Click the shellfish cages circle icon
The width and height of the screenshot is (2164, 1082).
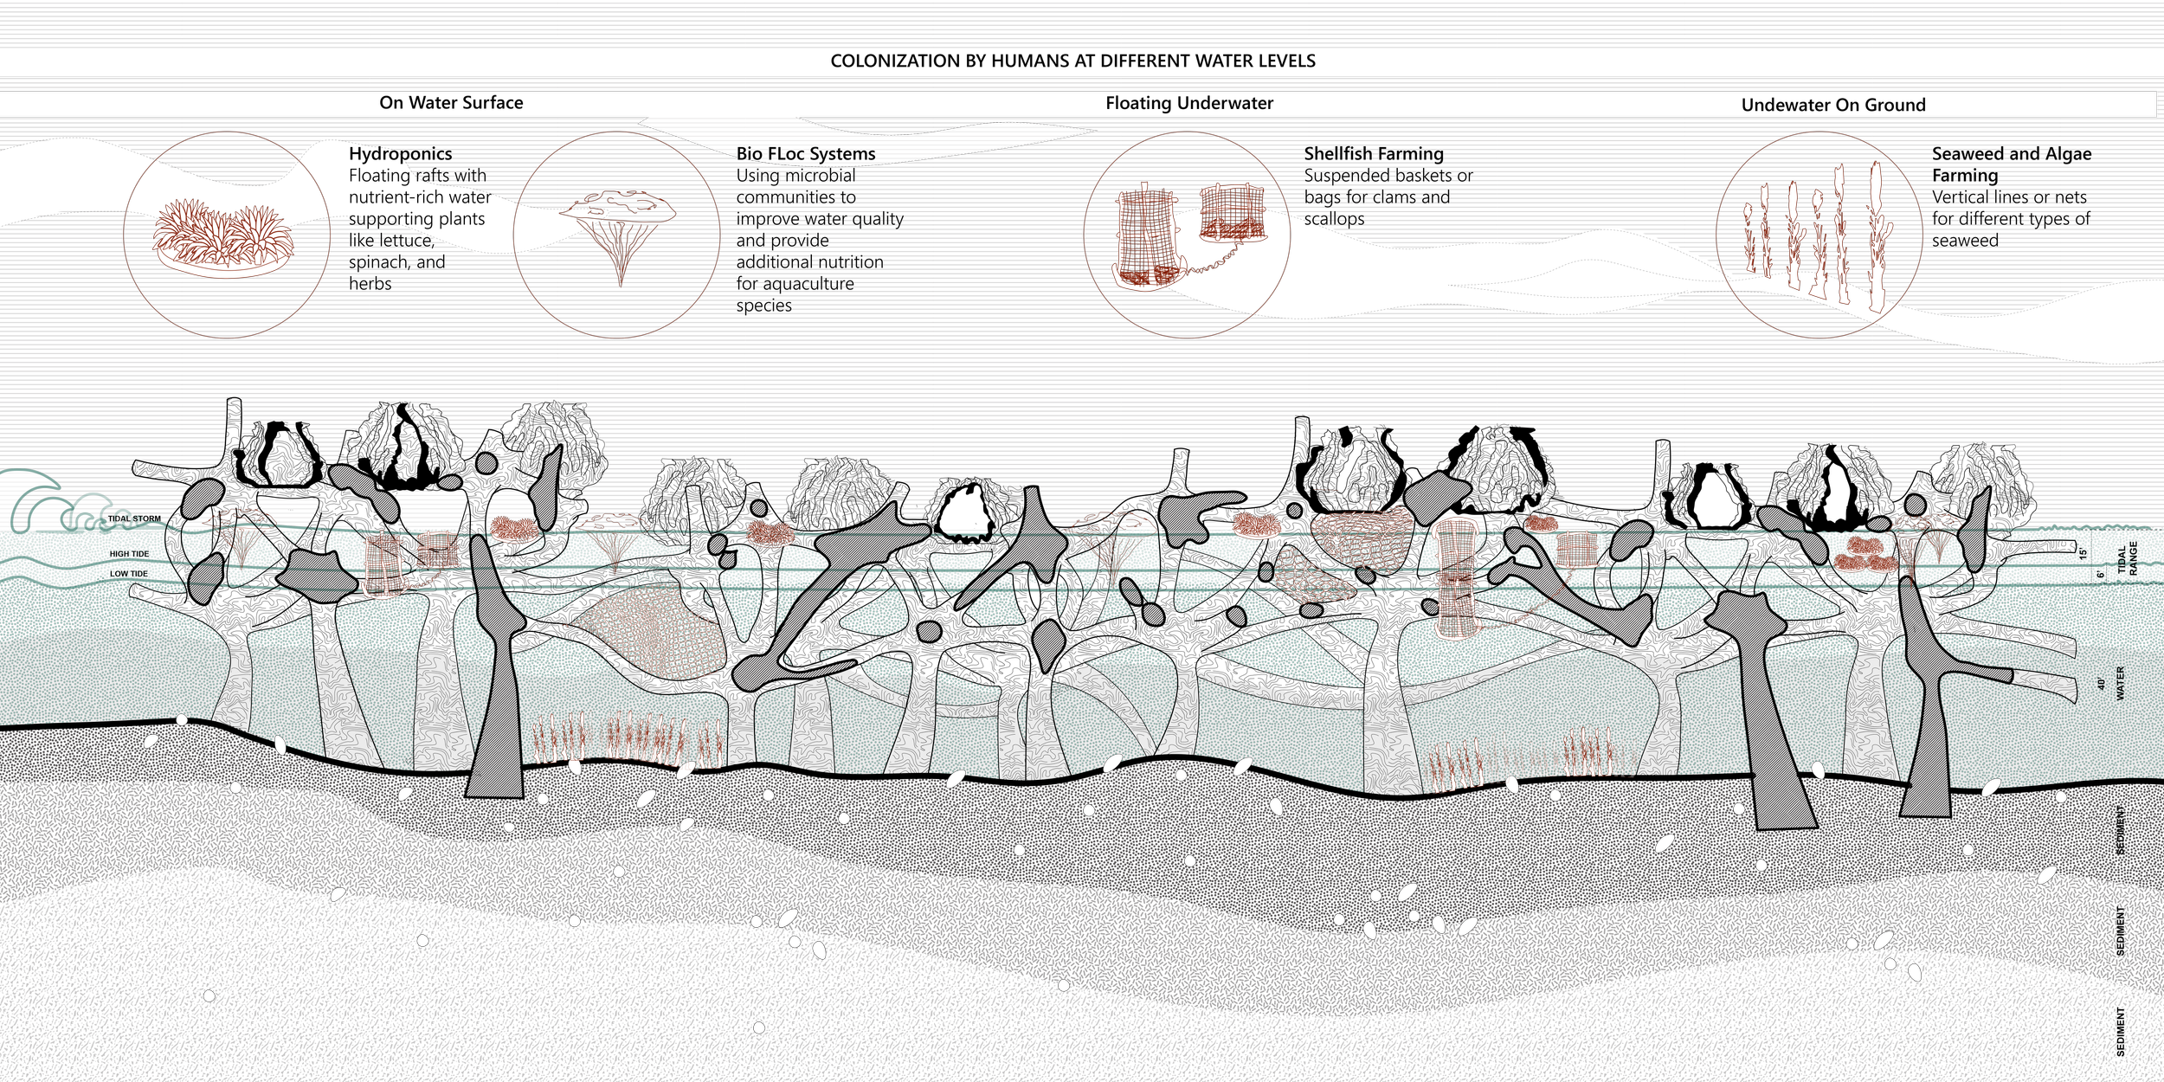(1187, 235)
